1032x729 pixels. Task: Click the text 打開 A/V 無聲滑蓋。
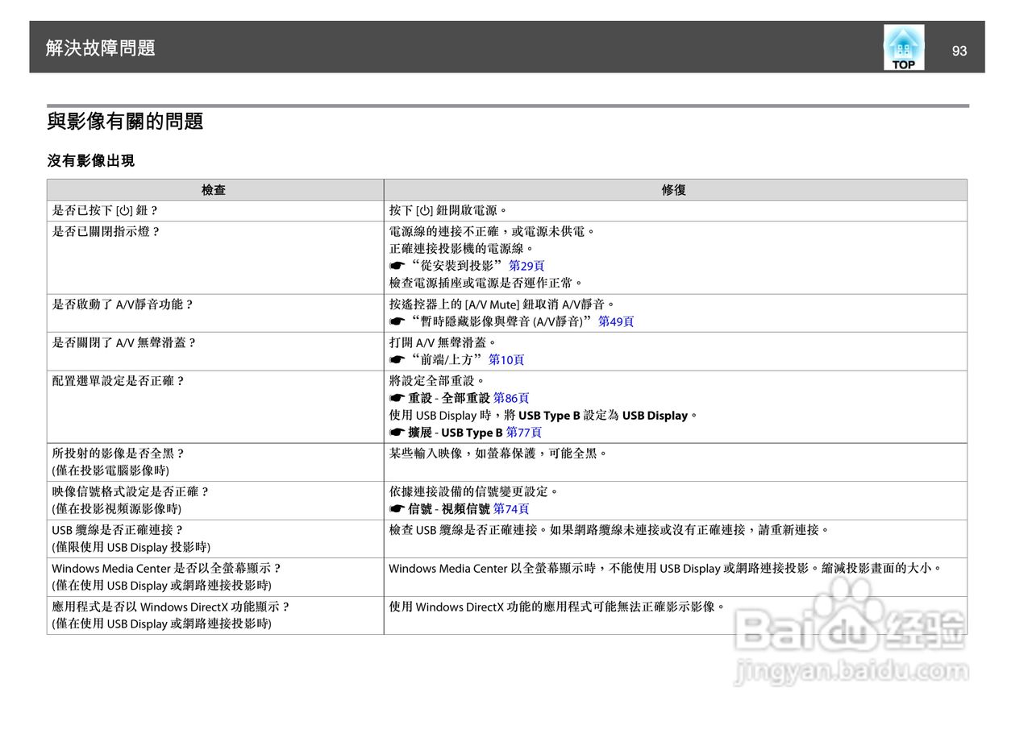443,343
